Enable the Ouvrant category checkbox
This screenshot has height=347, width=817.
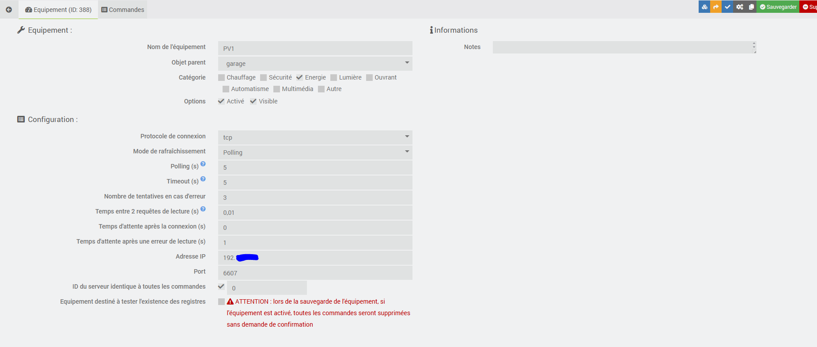(x=370, y=78)
